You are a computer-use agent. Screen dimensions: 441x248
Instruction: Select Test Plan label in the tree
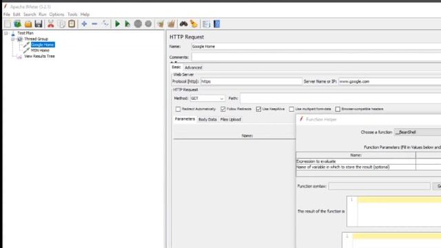25,33
